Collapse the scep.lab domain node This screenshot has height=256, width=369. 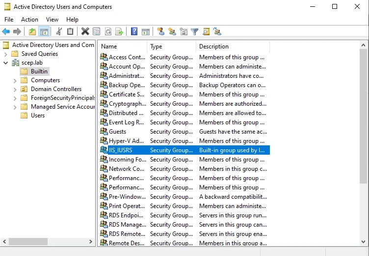(x=6, y=63)
